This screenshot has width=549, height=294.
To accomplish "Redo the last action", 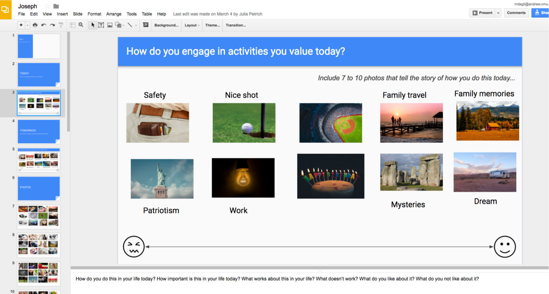I will pyautogui.click(x=52, y=25).
